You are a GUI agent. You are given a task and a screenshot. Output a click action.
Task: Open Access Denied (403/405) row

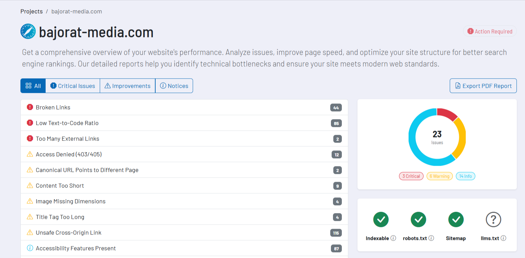(184, 154)
